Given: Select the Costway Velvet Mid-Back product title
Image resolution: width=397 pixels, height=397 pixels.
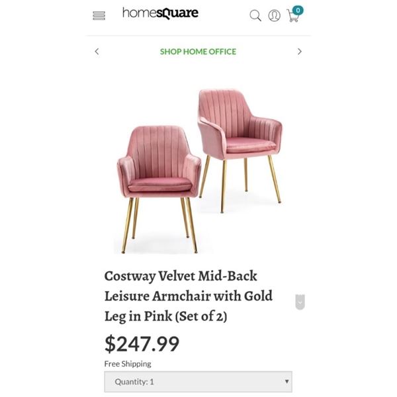Looking at the screenshot, I should [x=189, y=296].
